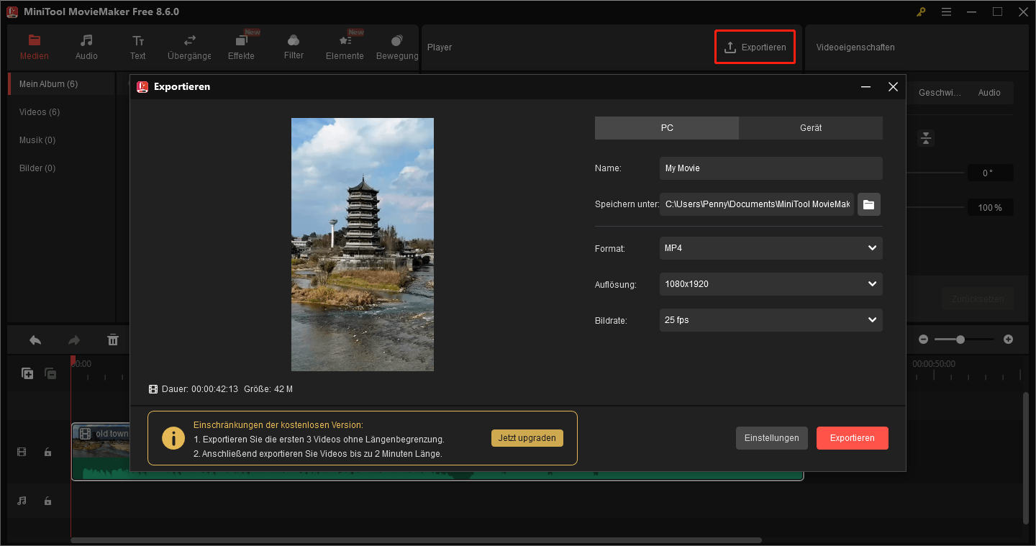The image size is (1036, 546).
Task: Open the Elemente library
Action: (344, 47)
